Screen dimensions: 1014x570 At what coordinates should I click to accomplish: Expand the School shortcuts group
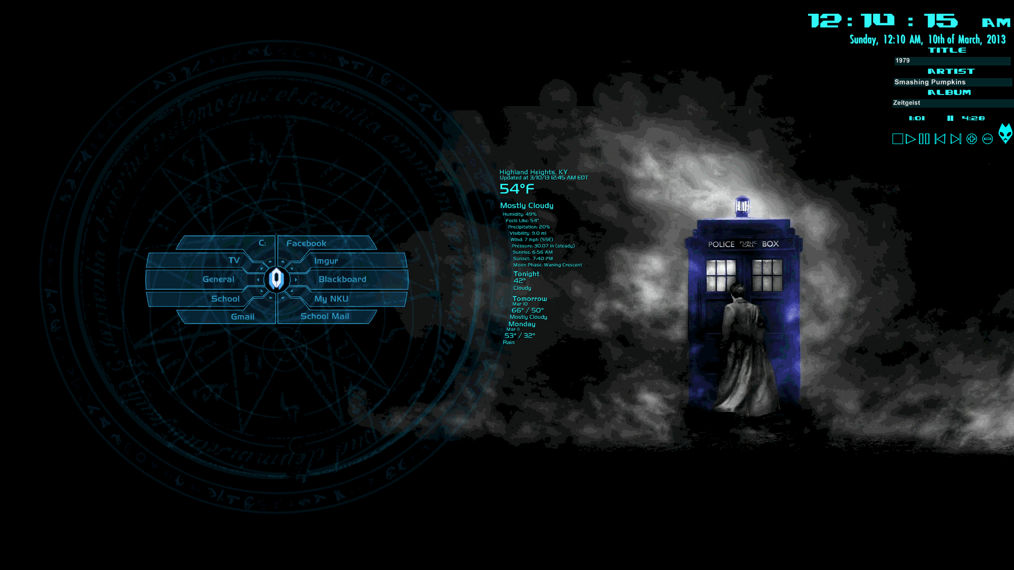[226, 298]
